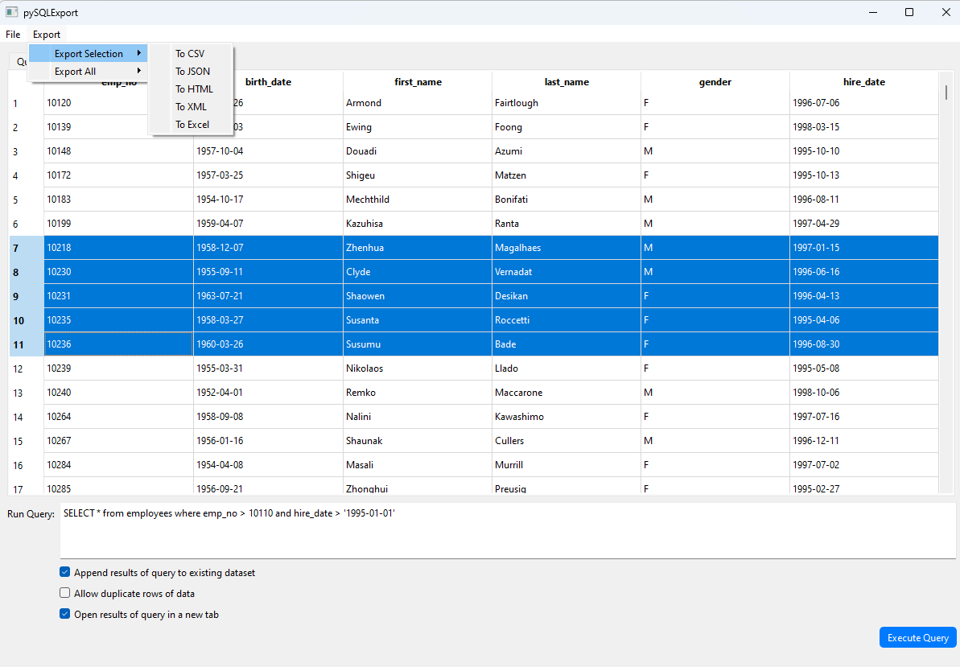The height and width of the screenshot is (667, 960).
Task: Click emp_no cell 10264
Action: [x=119, y=417]
